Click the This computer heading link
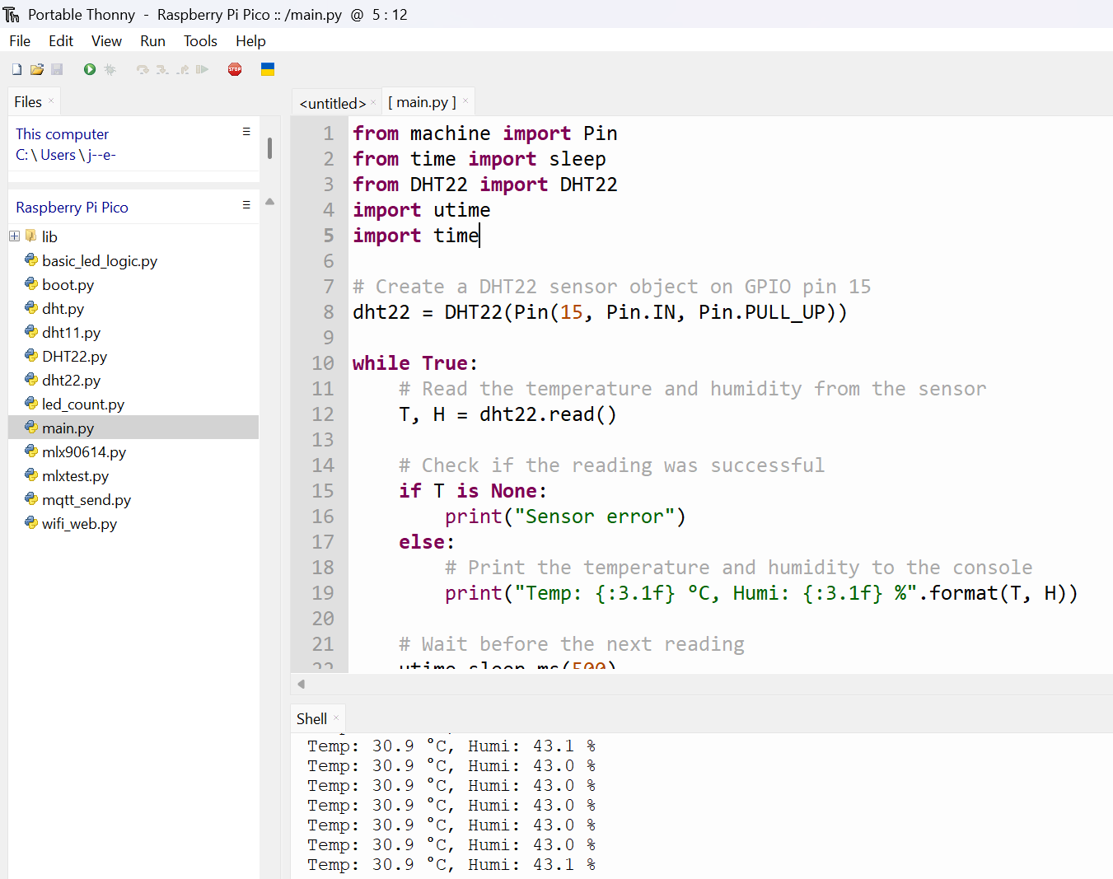Image resolution: width=1113 pixels, height=879 pixels. (62, 134)
